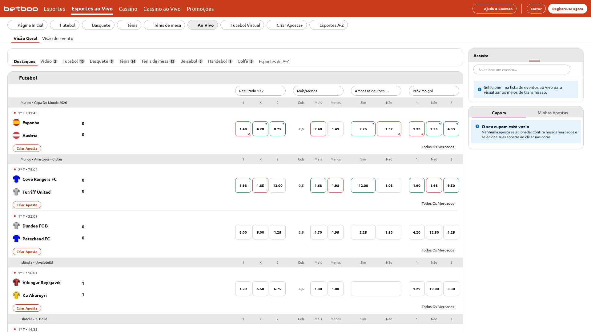Click the Mundo • Amistosos - Clubes league header
This screenshot has width=591, height=332.
click(42, 159)
